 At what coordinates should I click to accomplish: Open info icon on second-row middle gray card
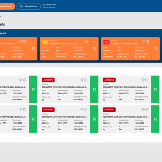tap(86, 110)
